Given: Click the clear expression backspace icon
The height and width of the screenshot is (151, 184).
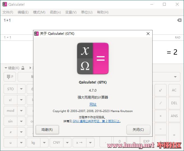Looking at the screenshot, I should coord(179,20).
